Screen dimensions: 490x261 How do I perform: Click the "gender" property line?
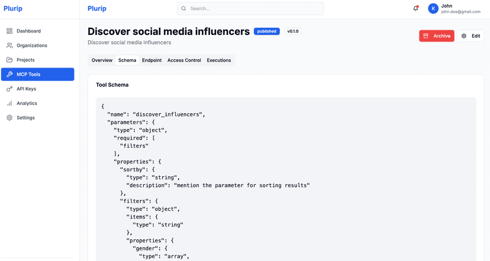pyautogui.click(x=150, y=249)
